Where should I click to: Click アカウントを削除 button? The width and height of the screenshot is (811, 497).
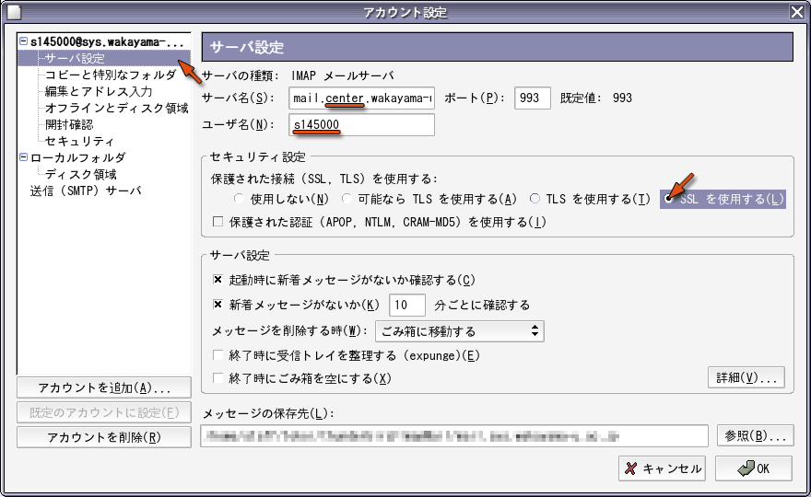104,437
